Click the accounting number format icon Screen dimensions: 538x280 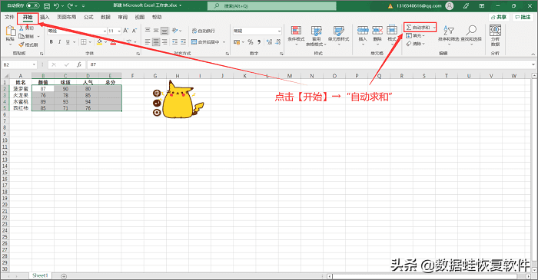point(237,41)
